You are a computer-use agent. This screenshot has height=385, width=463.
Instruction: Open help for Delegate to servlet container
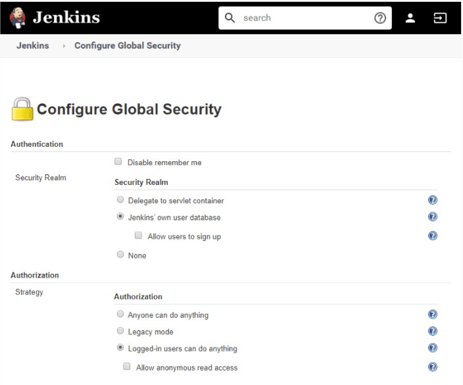point(433,200)
